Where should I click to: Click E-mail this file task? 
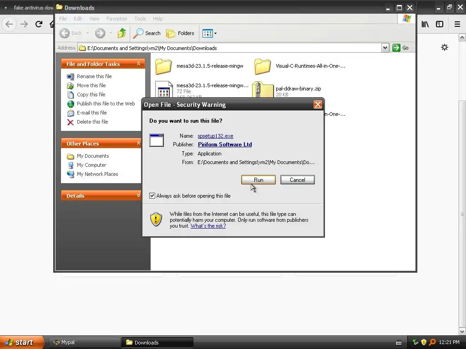91,113
